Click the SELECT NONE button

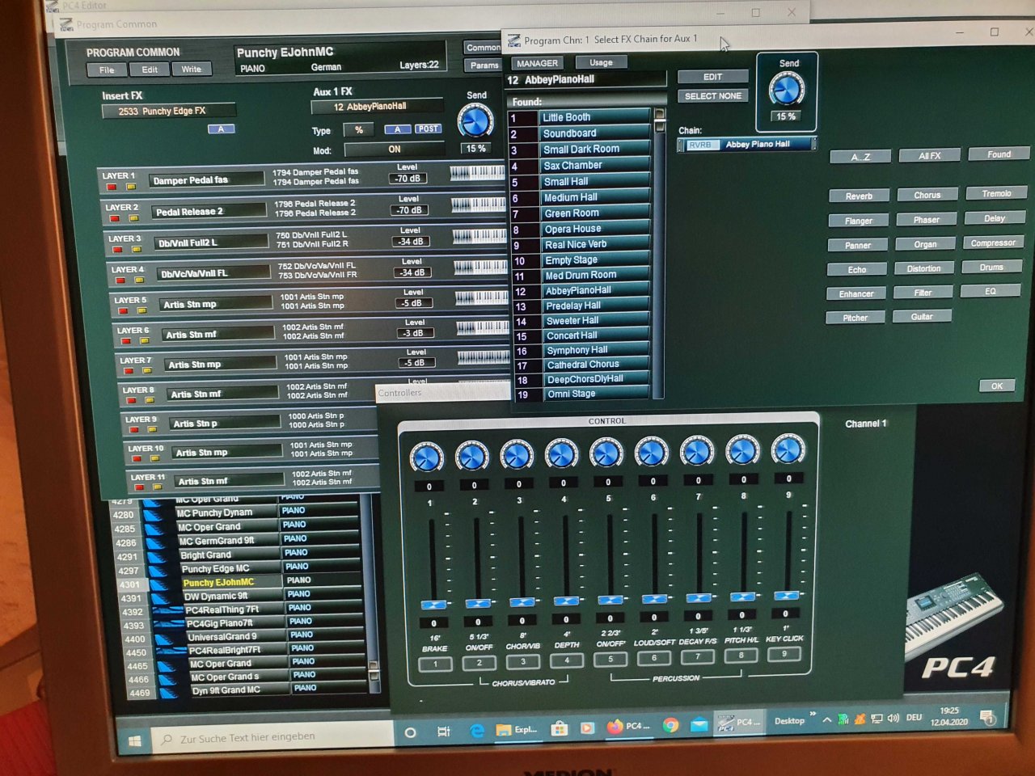(x=712, y=95)
